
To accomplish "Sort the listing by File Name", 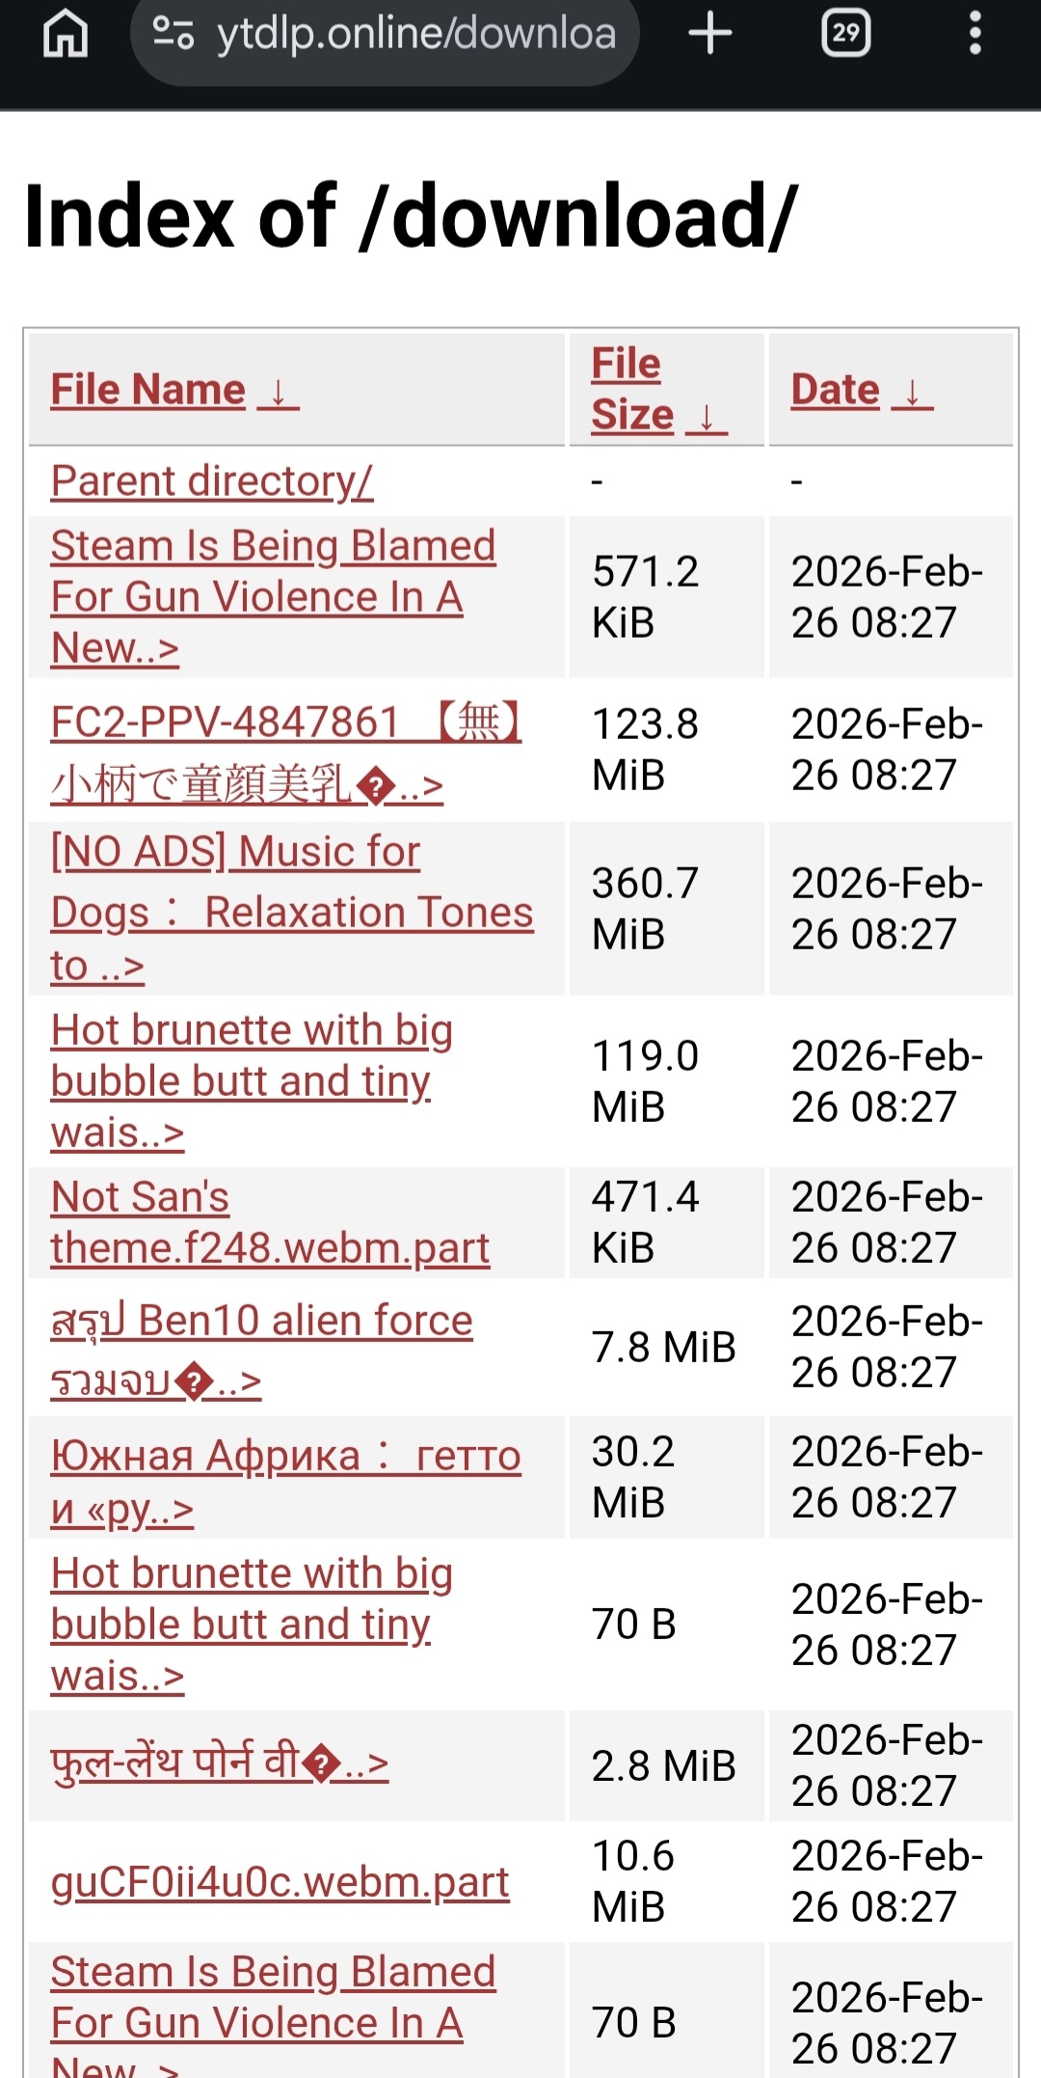I will pos(148,390).
